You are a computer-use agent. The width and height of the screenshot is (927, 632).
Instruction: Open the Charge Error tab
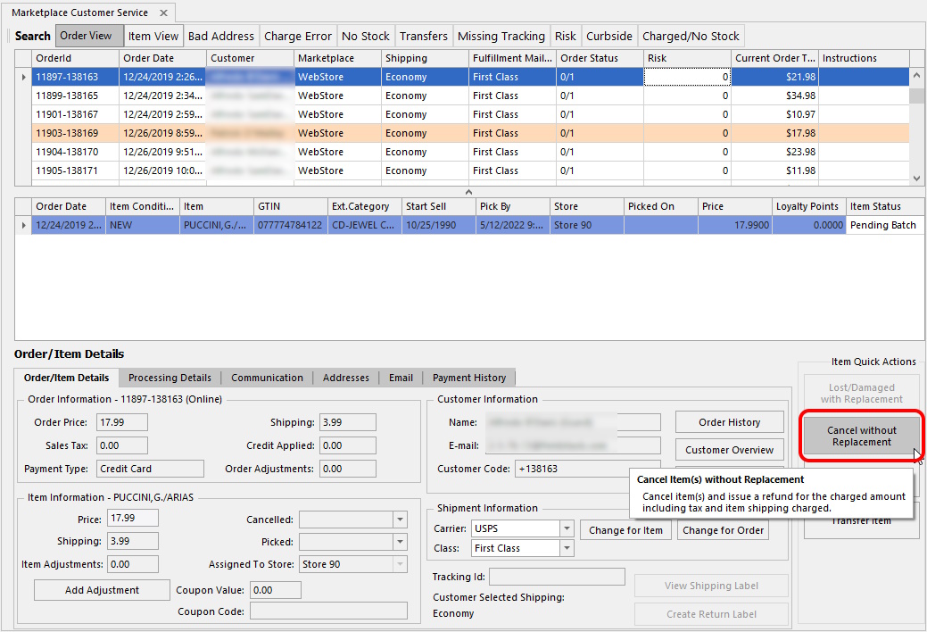pyautogui.click(x=298, y=36)
